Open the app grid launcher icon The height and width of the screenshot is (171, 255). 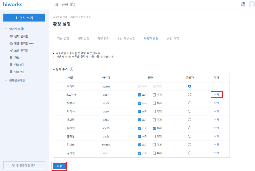tap(56, 4)
